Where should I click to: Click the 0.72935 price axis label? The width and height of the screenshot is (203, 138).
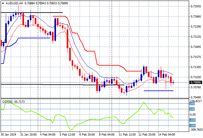(196, 6)
